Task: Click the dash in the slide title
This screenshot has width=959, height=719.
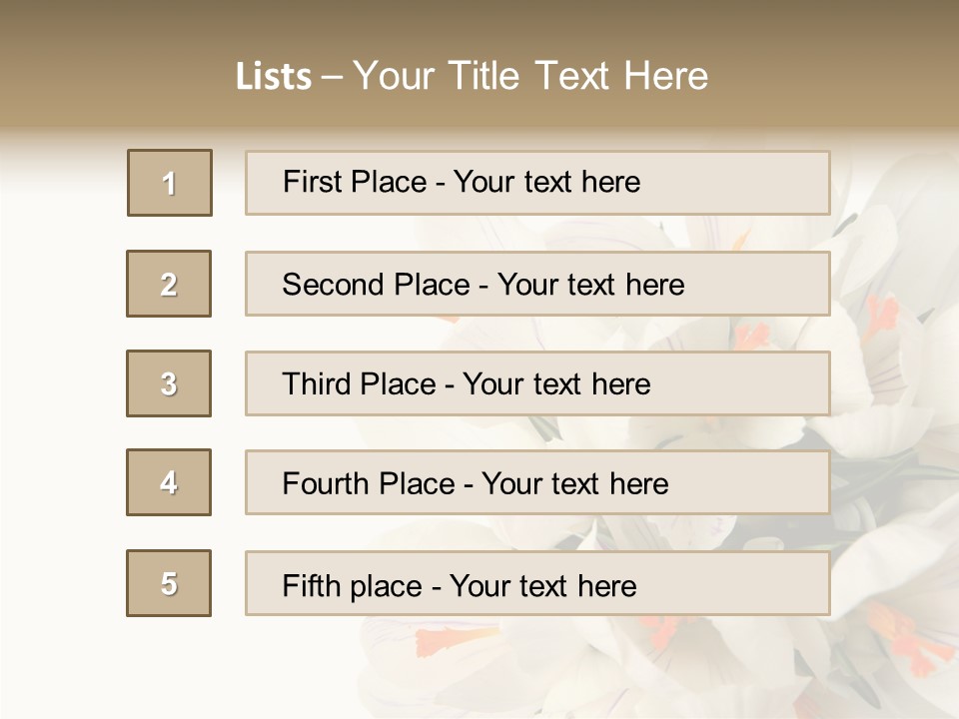Action: coord(332,77)
